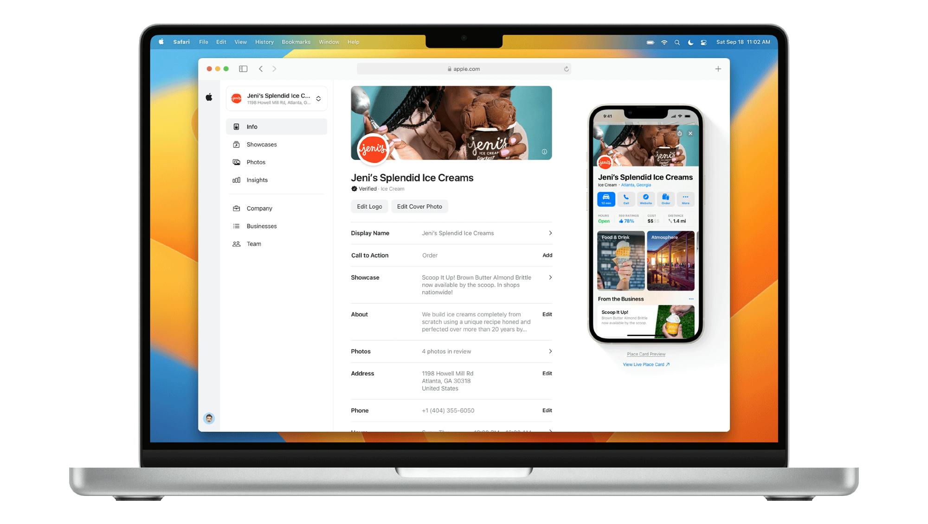The width and height of the screenshot is (928, 524).
Task: Toggle Place Card Preview on iPhone
Action: click(x=644, y=354)
